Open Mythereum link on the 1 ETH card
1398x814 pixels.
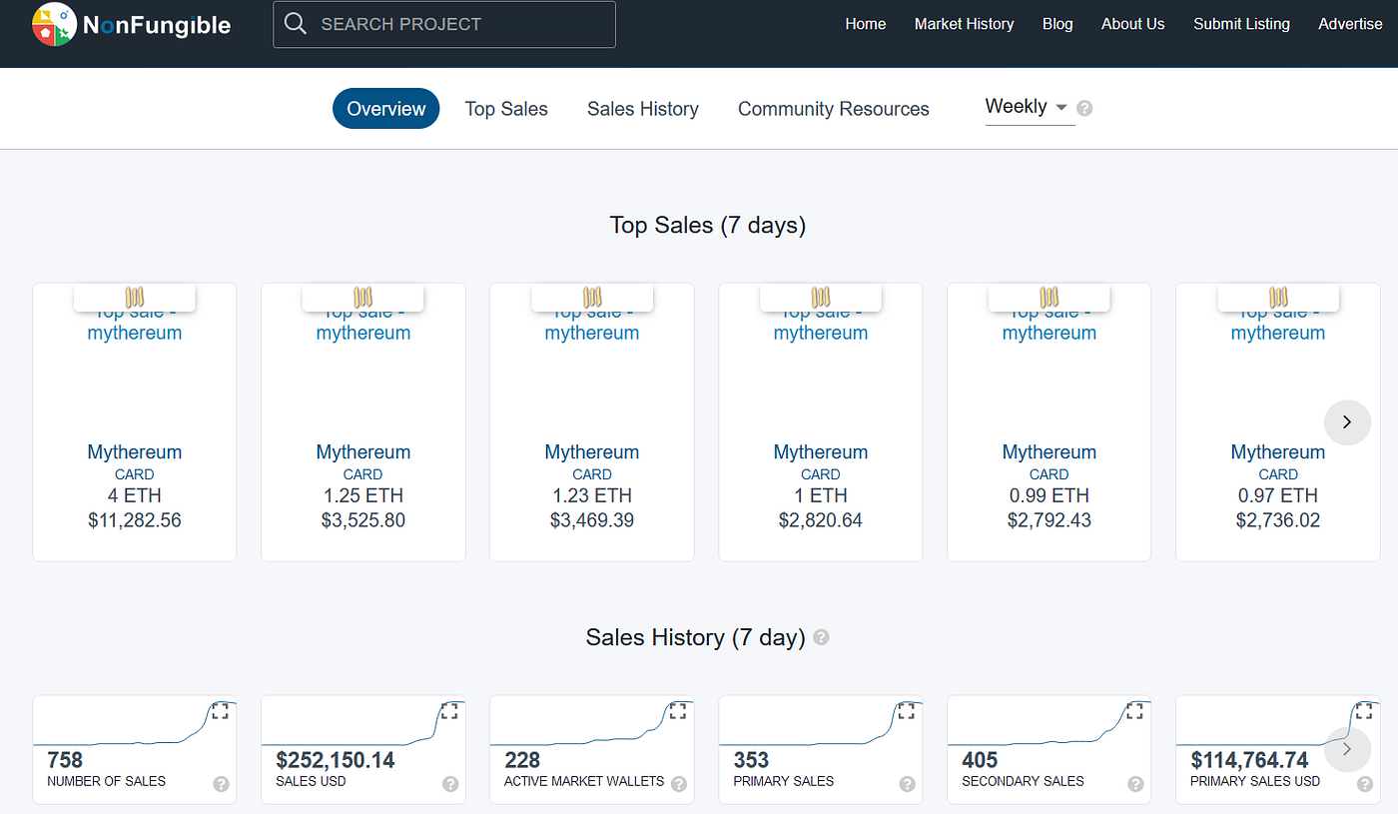click(x=821, y=452)
